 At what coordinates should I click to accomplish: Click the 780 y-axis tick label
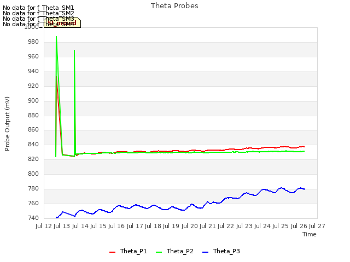(x=33, y=188)
